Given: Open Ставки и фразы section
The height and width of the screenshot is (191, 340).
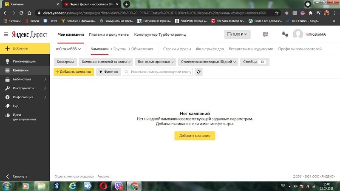Looking at the screenshot, I should click(177, 49).
